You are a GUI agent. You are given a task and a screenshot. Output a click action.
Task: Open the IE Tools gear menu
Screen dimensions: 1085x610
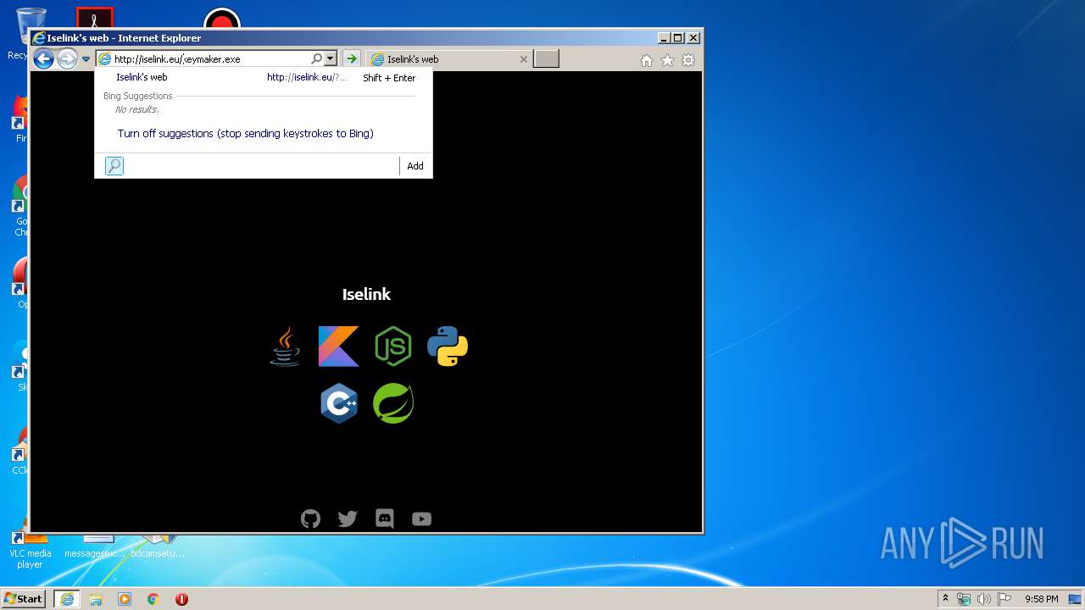(x=688, y=60)
